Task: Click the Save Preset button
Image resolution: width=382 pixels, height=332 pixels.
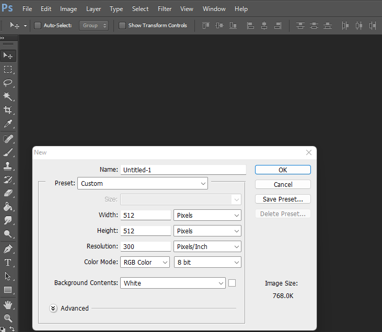Action: 283,199
